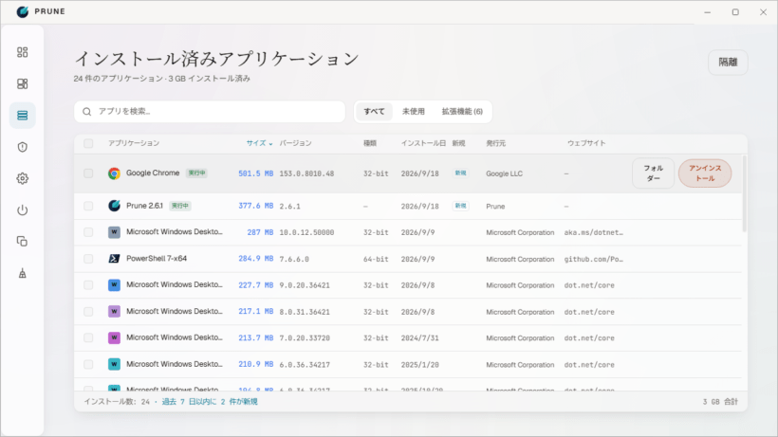Click the 新規 badge on Chrome row
The height and width of the screenshot is (437, 778).
click(x=460, y=173)
